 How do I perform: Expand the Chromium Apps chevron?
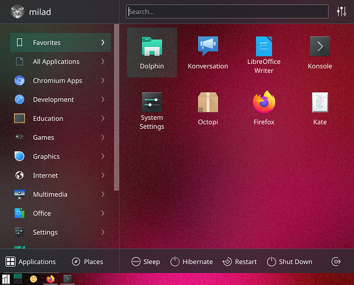point(103,80)
